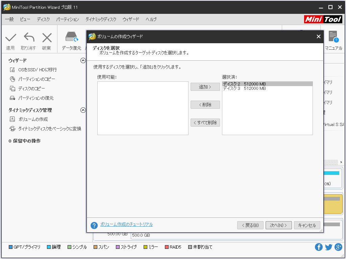Open the Twitter share icon
The height and width of the screenshot is (259, 346).
pos(328,247)
